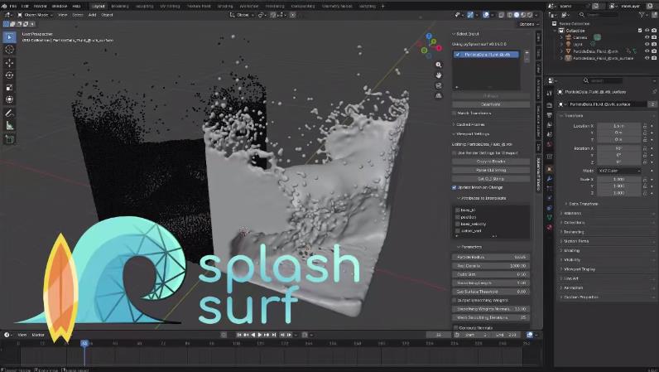This screenshot has height=372, width=659.
Task: Toggle camera view gizmo icon
Action: click(x=438, y=85)
